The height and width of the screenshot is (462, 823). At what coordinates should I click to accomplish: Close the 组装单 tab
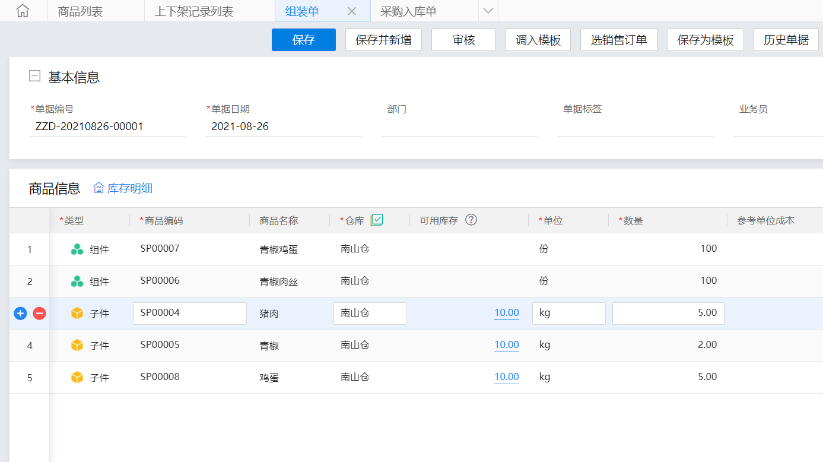(351, 11)
